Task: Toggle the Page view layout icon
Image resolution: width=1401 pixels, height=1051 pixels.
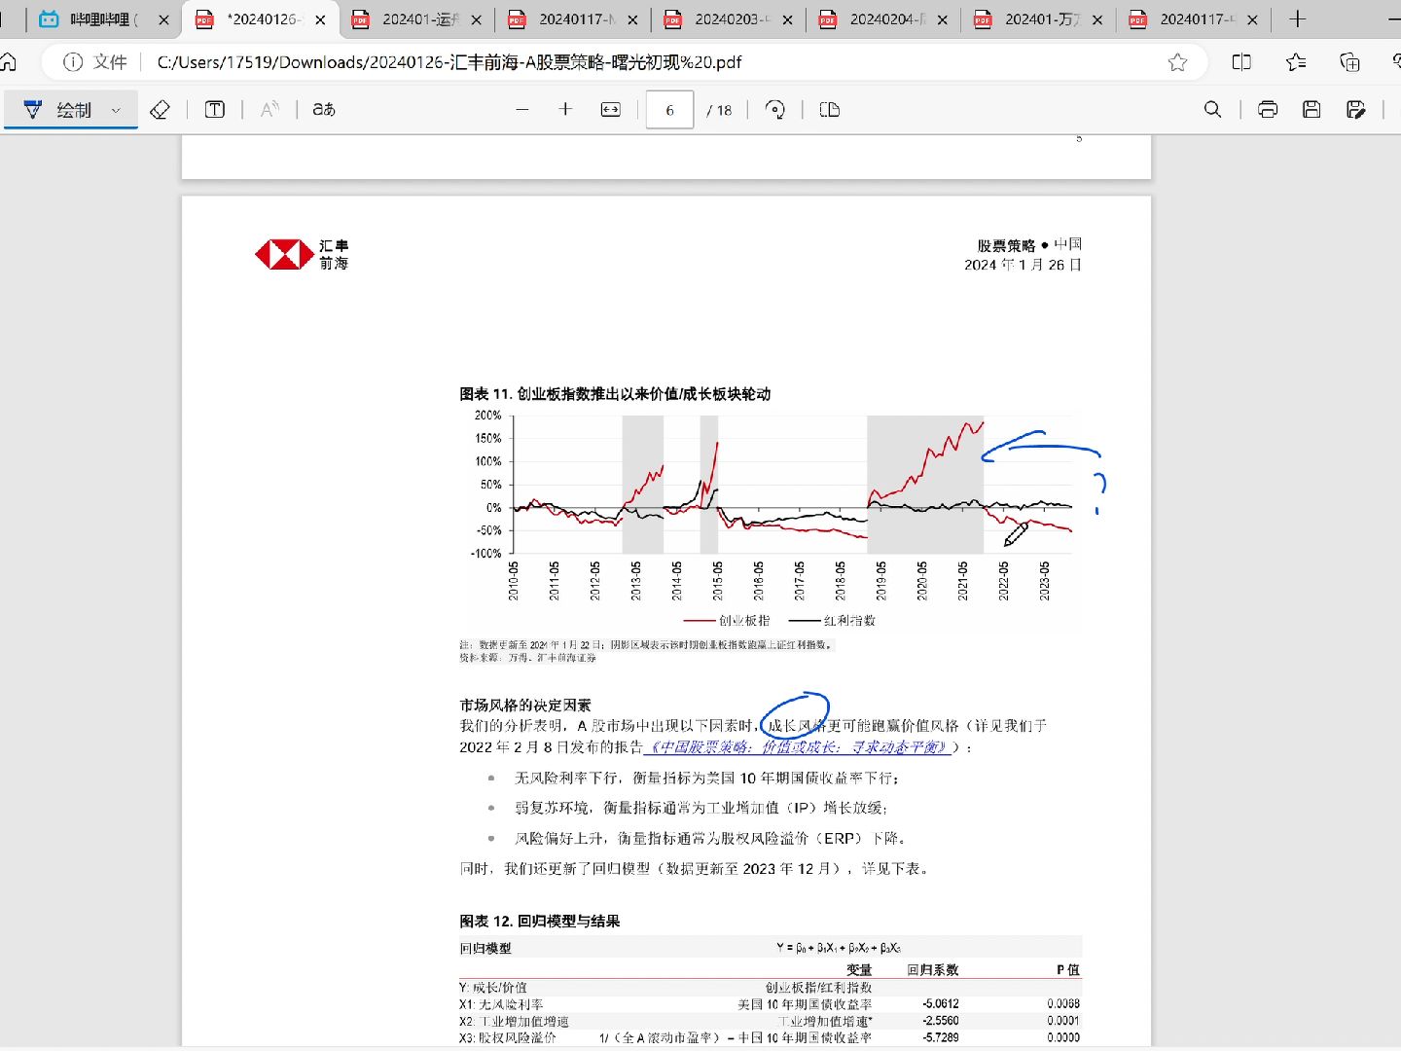Action: [830, 110]
